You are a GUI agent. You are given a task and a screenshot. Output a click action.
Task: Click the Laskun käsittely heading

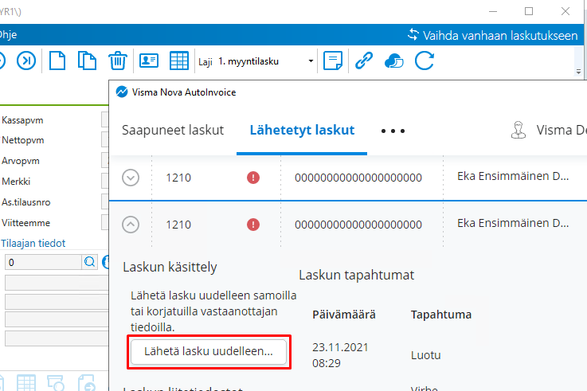click(170, 267)
